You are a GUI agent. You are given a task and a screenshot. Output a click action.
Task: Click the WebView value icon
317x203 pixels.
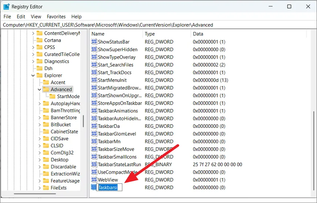click(94, 180)
